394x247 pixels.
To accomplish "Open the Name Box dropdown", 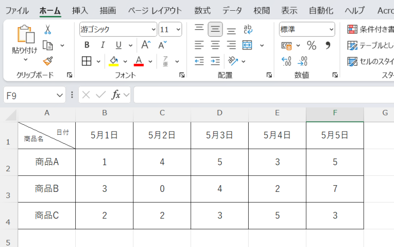I will [59, 95].
